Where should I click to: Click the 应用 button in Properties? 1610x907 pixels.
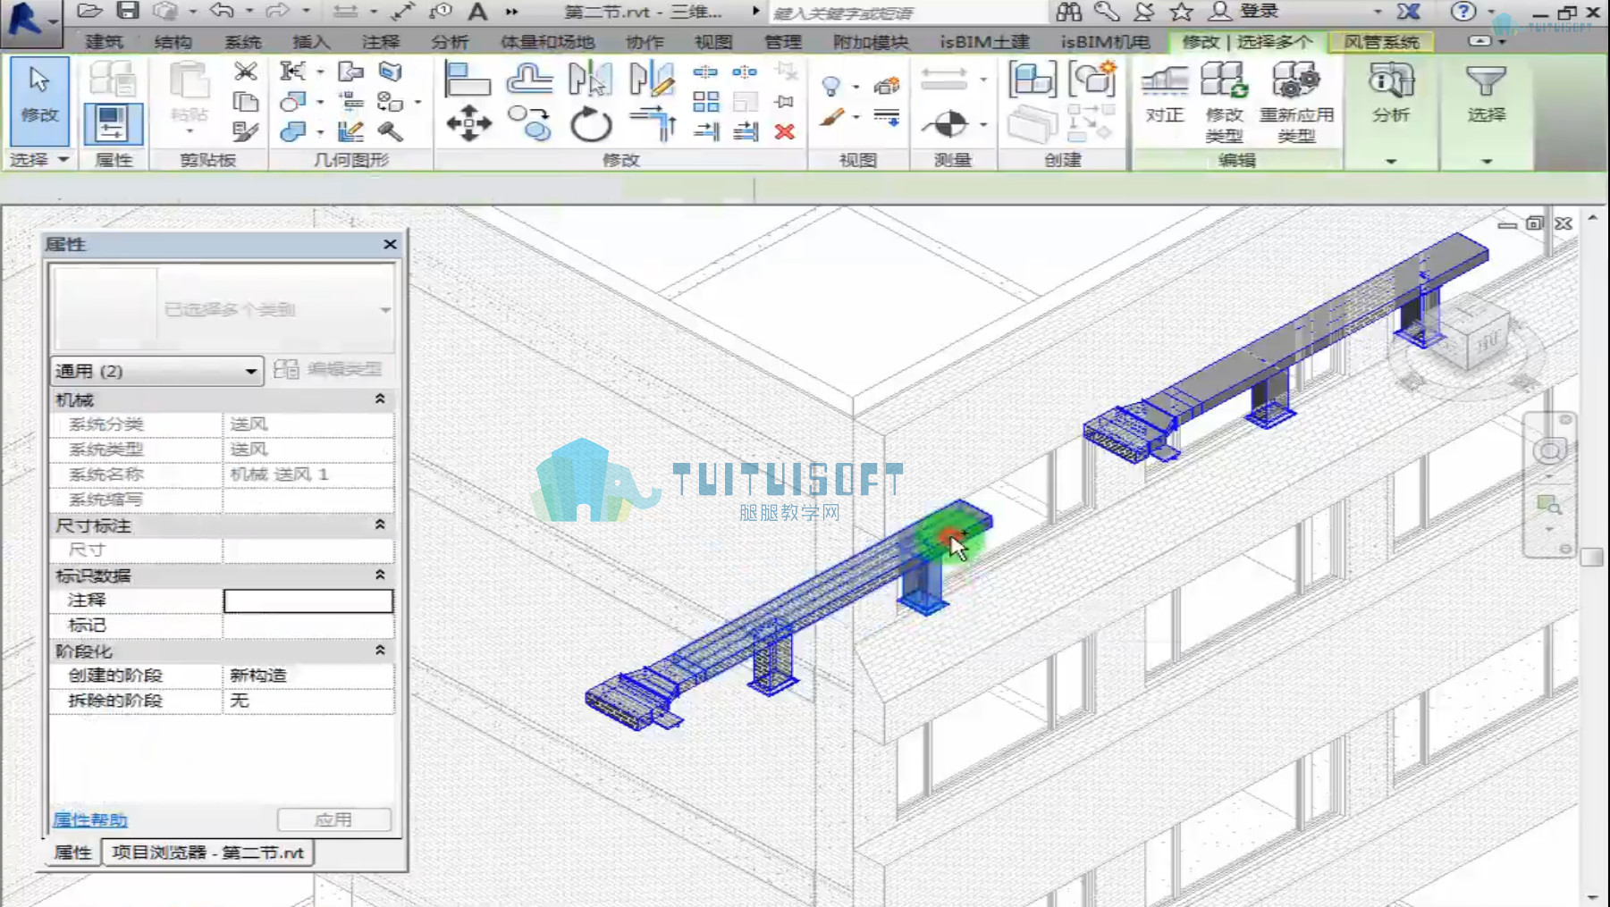(x=333, y=819)
